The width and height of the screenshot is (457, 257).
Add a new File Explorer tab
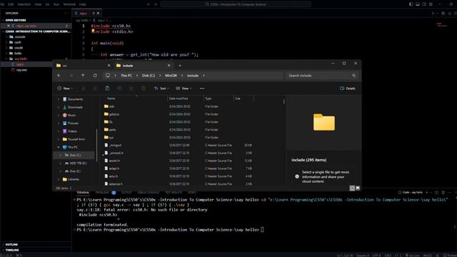(180, 66)
